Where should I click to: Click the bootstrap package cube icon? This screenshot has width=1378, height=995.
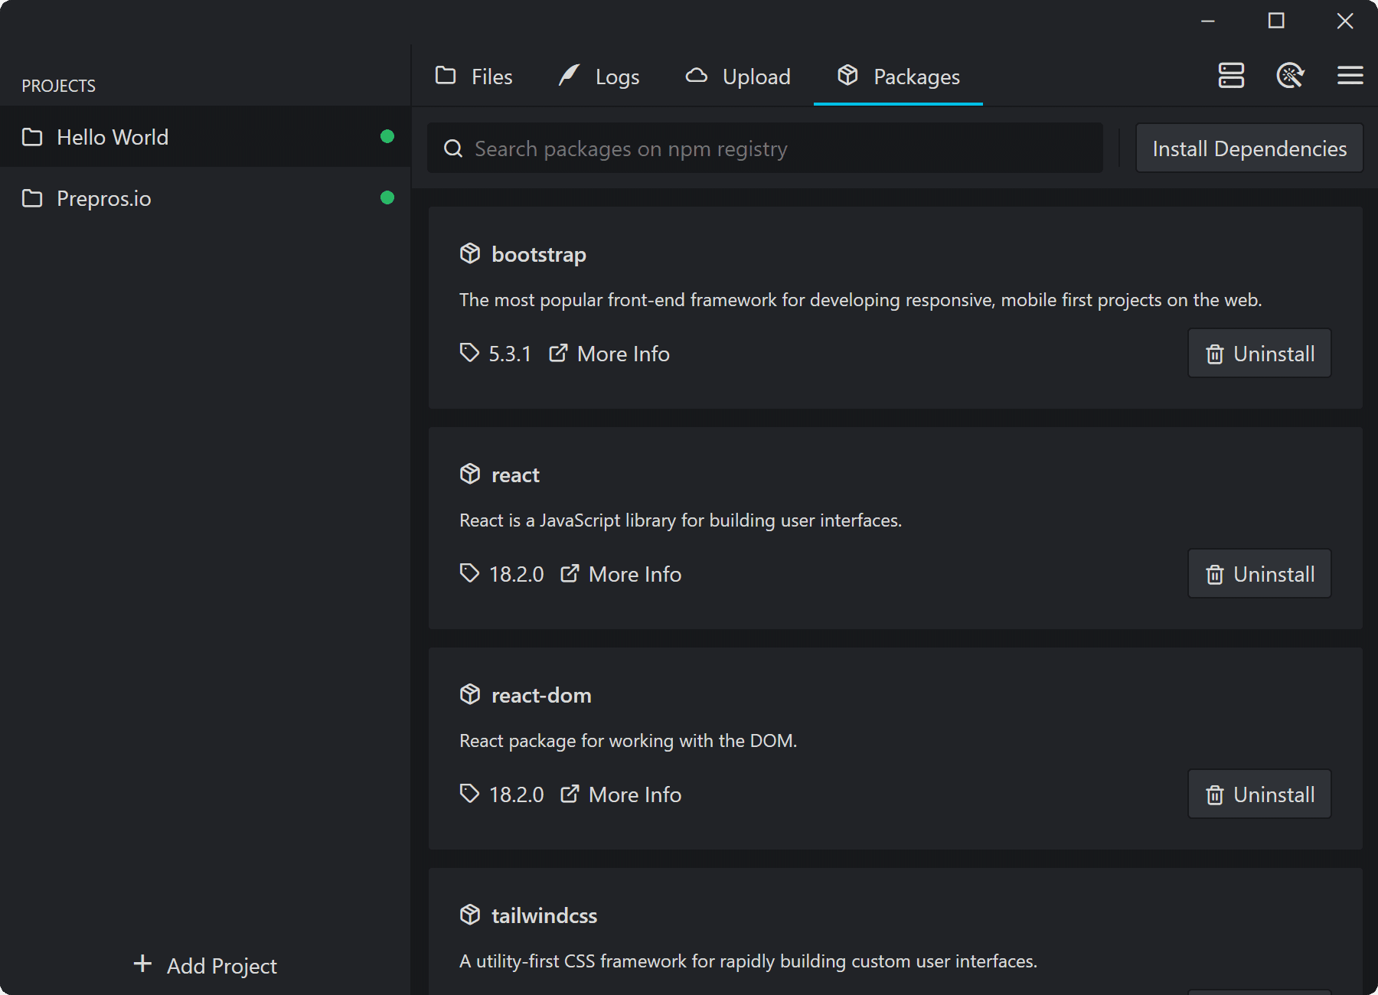(x=470, y=253)
